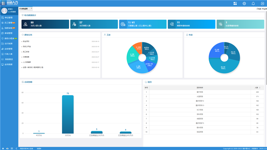Open the 当月入职人数 statistics card

tap(45, 24)
